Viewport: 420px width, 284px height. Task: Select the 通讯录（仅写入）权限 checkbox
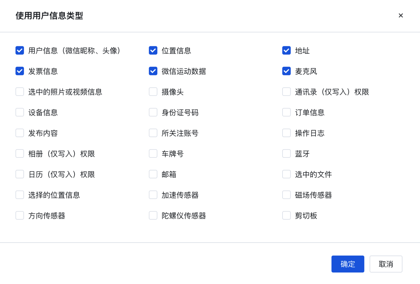click(x=287, y=92)
